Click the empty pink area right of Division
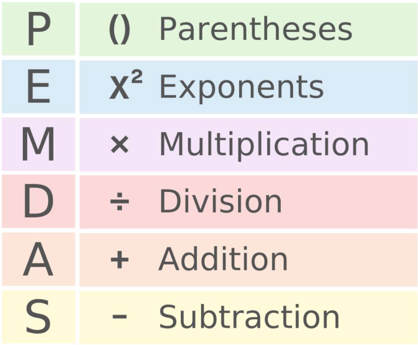The width and height of the screenshot is (418, 345). [349, 202]
